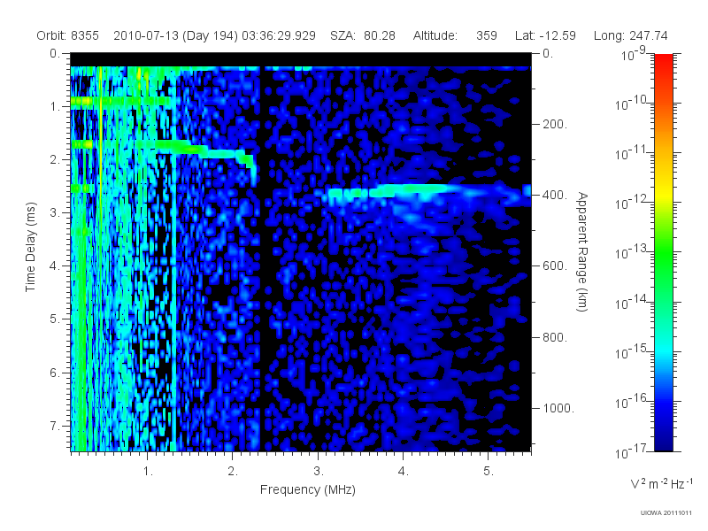Click the '5.' tick on frequency axis
708x531 pixels.
click(489, 472)
